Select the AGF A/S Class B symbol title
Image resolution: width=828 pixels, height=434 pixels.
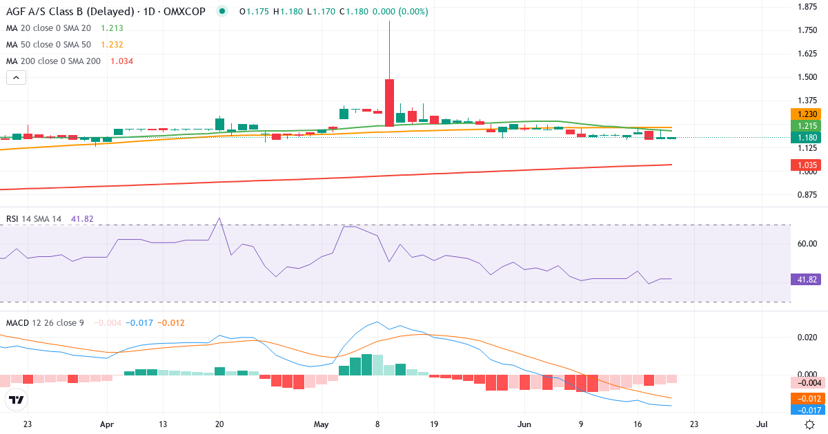point(106,12)
